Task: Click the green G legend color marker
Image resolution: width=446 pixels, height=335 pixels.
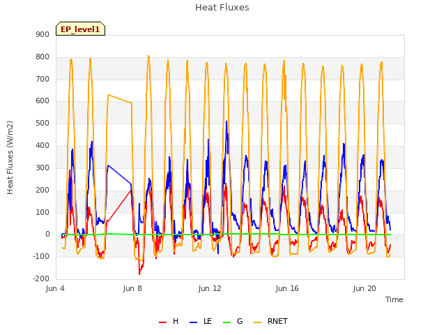Action: [227, 322]
